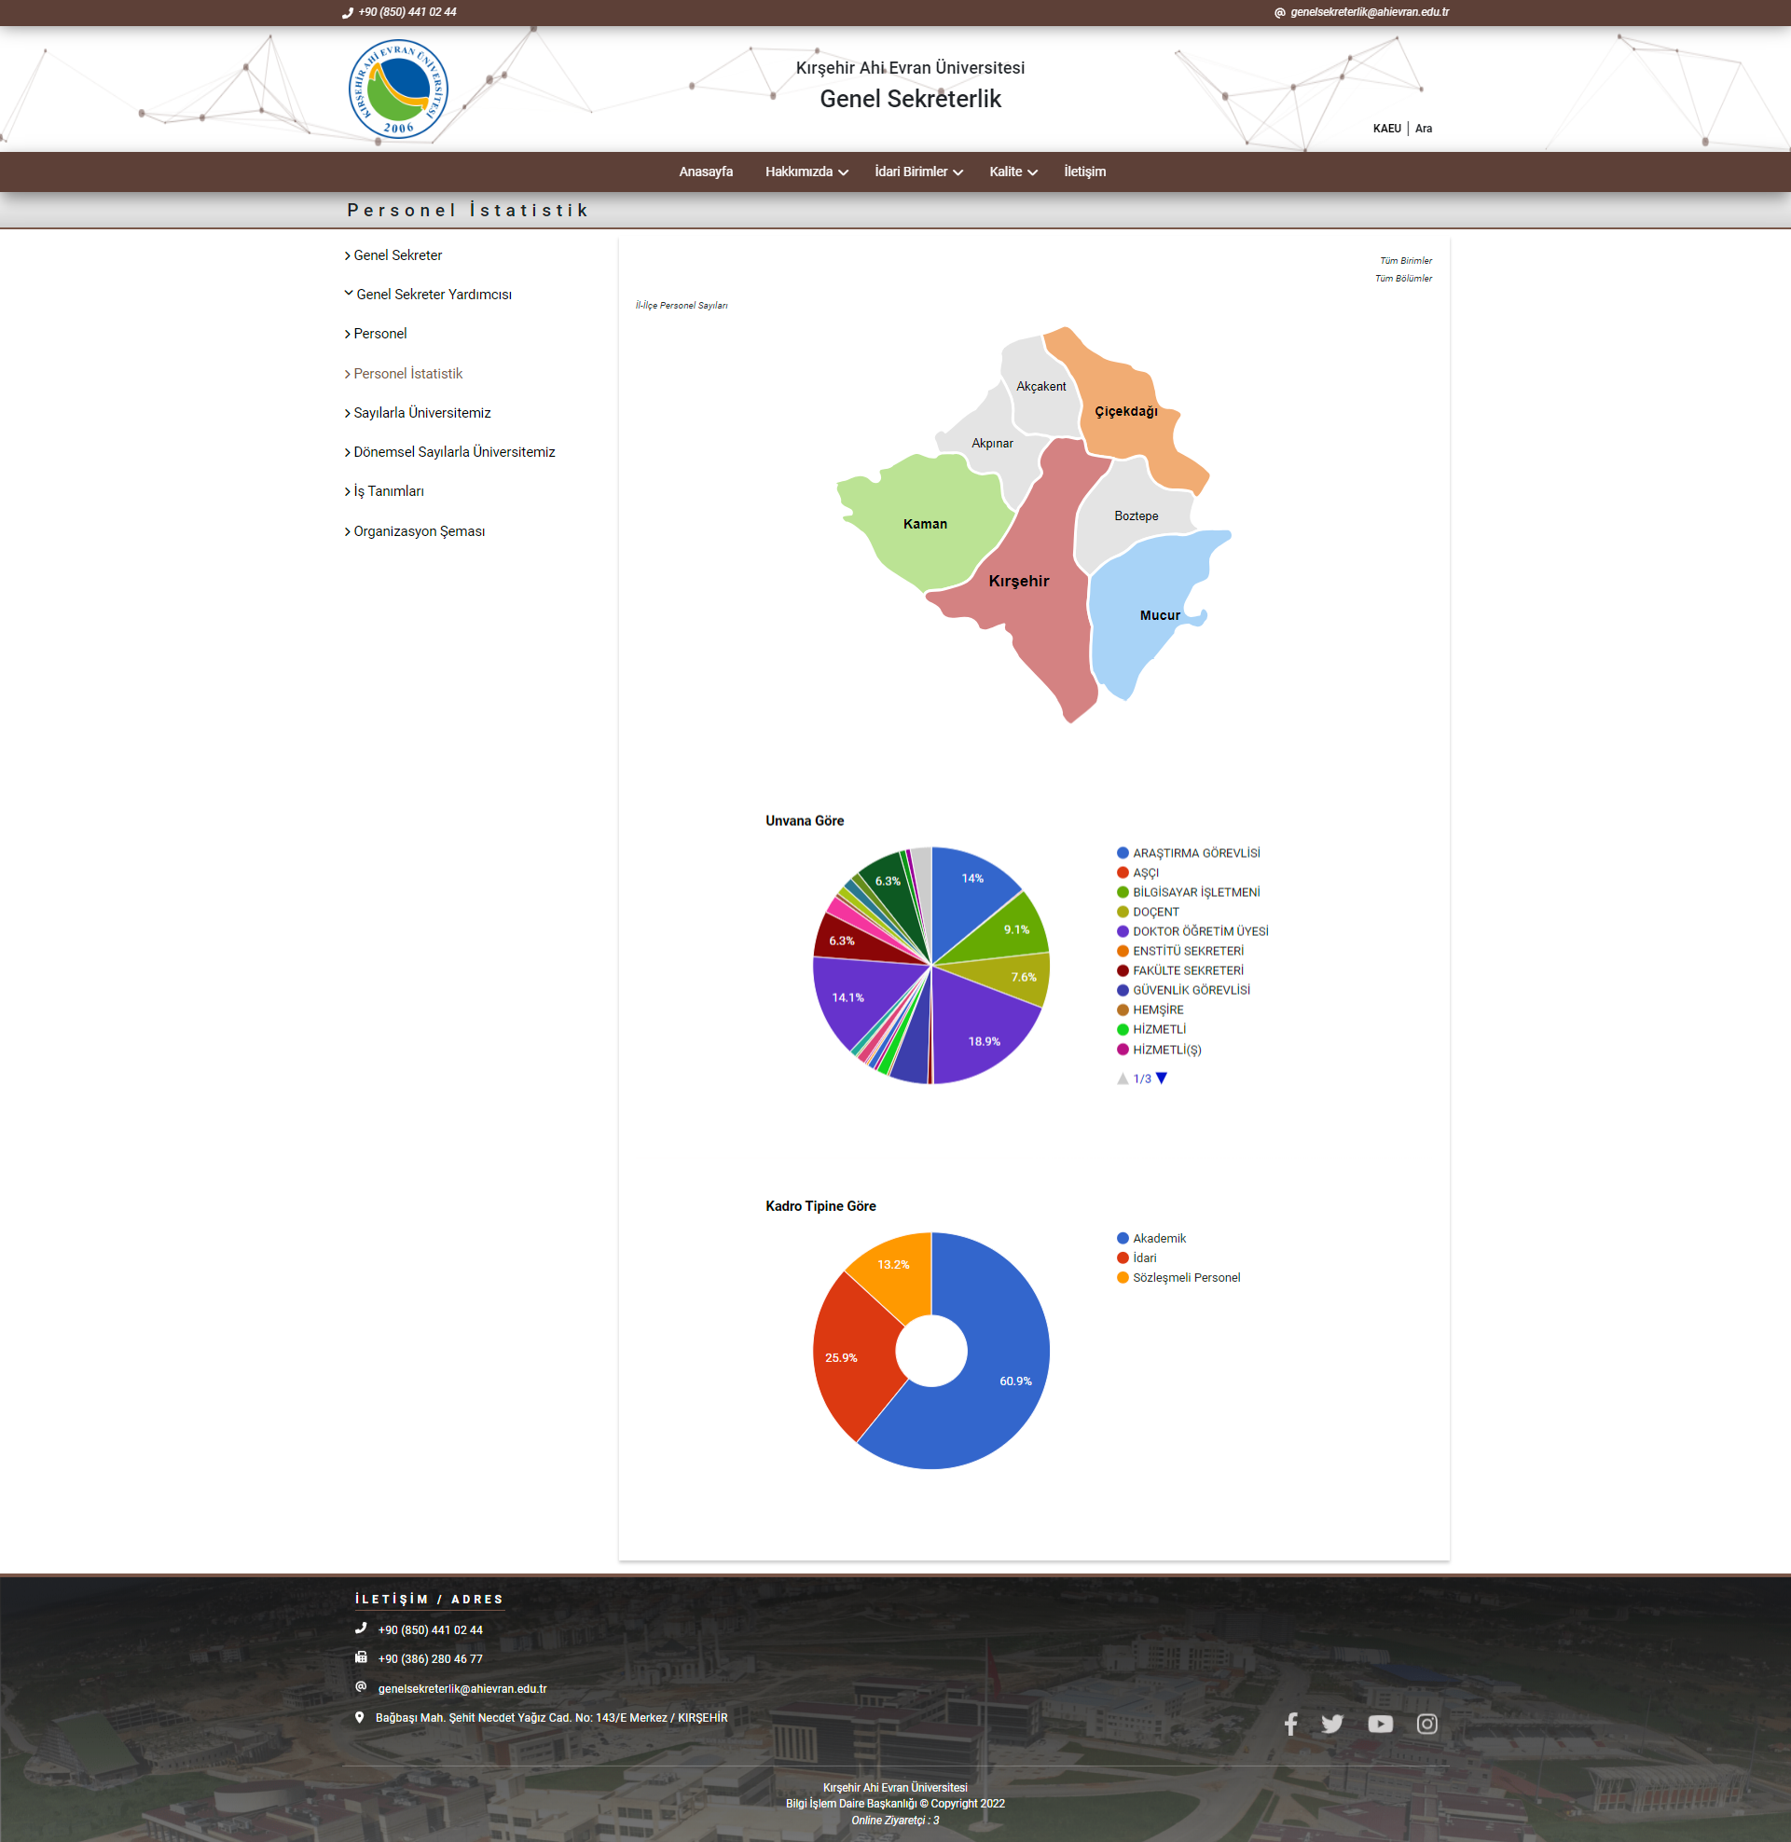
Task: Select Akpınar district on map
Action: coord(991,443)
